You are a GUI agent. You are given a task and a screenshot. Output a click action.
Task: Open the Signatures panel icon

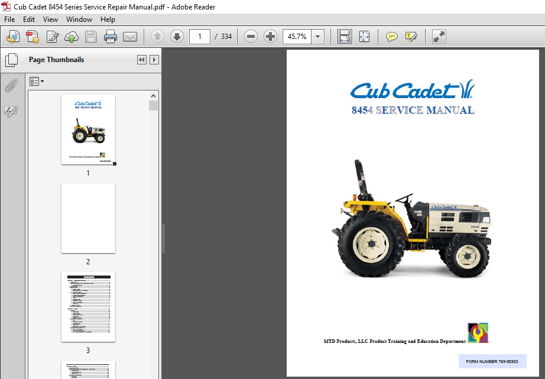tap(11, 111)
